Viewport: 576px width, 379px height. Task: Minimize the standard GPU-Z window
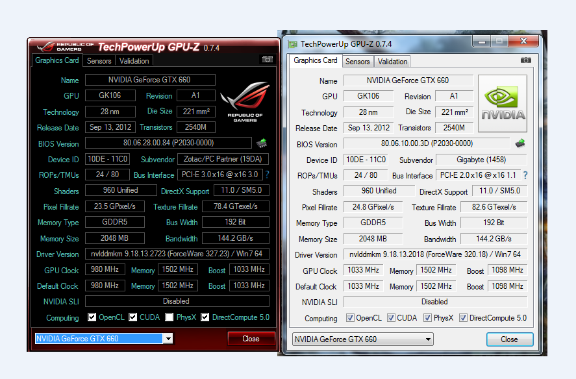[482, 41]
